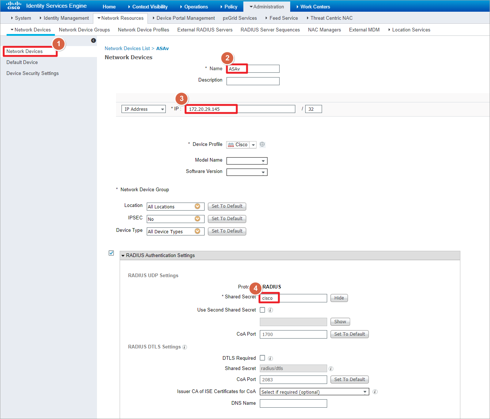Collapse RADIUS Authentication Settings section
This screenshot has height=419, width=490.
123,256
